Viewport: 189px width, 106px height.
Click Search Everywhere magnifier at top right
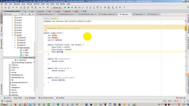(x=188, y=7)
